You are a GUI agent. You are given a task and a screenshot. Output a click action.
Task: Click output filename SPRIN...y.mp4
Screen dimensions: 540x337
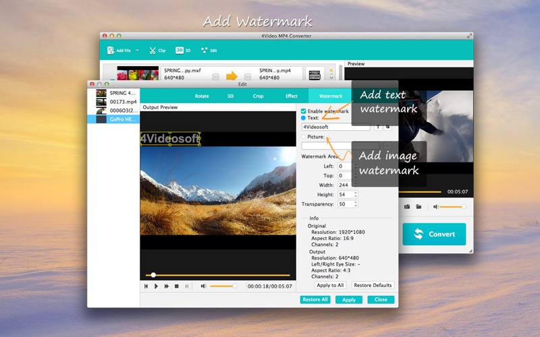[x=275, y=71]
